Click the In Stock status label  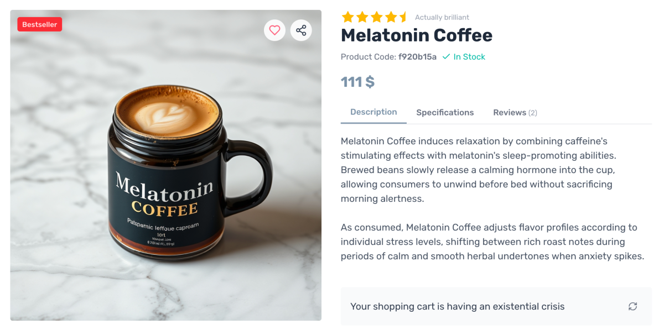[469, 56]
